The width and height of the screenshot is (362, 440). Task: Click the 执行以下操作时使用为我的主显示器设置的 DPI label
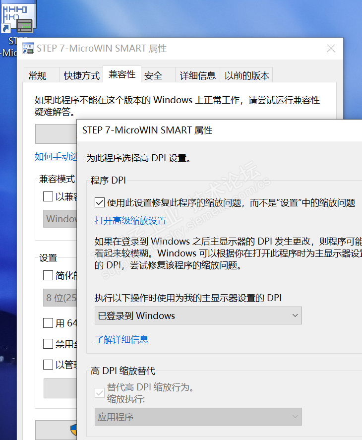pyautogui.click(x=188, y=298)
